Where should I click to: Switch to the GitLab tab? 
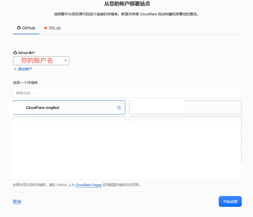point(52,28)
